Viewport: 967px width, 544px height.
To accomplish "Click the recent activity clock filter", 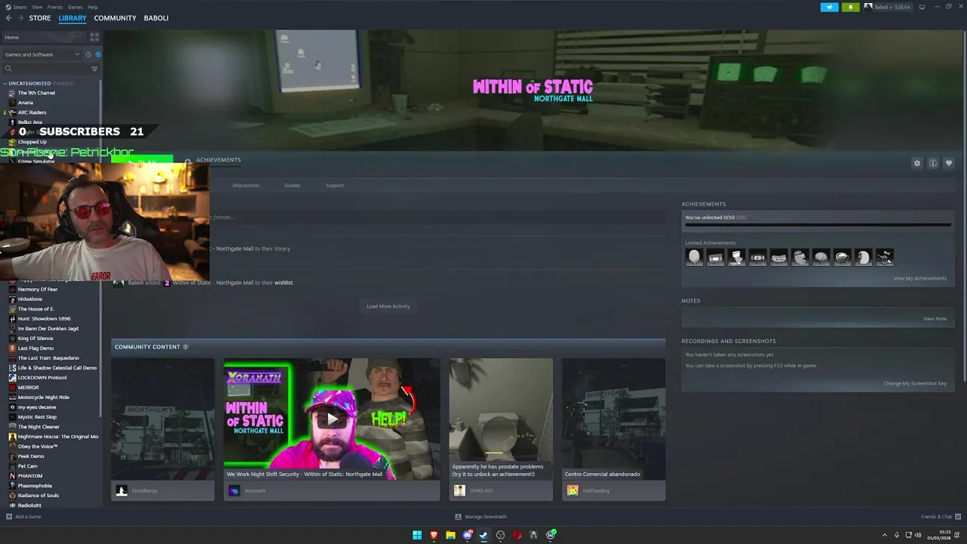I will click(x=88, y=54).
